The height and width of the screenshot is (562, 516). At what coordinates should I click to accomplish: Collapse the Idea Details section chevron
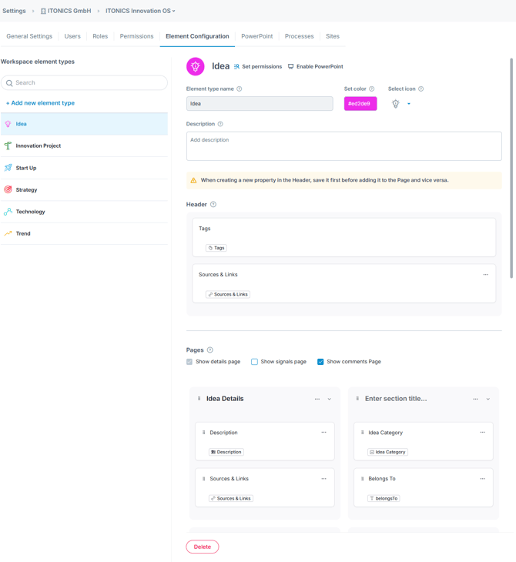click(x=330, y=400)
